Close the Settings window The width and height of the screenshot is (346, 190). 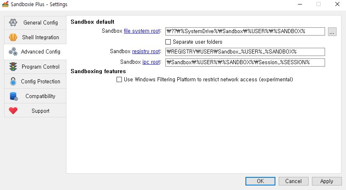[337, 4]
